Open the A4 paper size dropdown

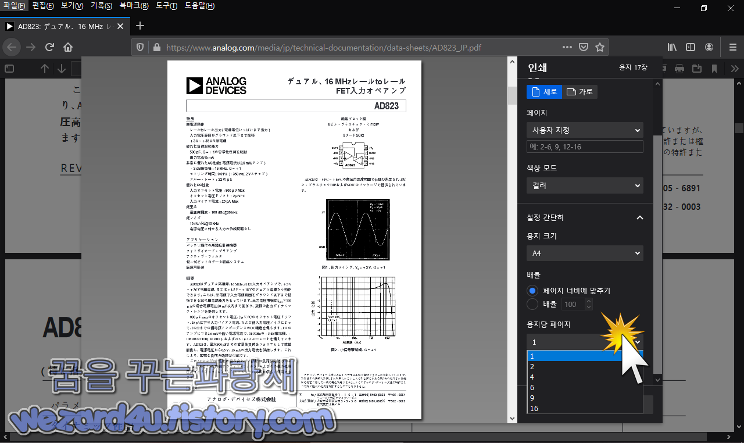[585, 253]
